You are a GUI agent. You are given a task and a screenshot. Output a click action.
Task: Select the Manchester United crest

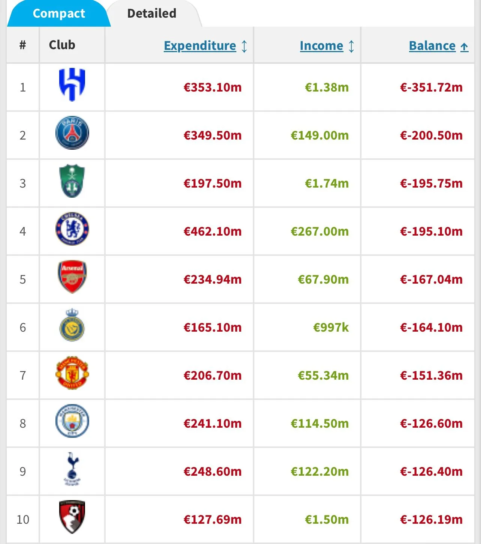(x=72, y=373)
